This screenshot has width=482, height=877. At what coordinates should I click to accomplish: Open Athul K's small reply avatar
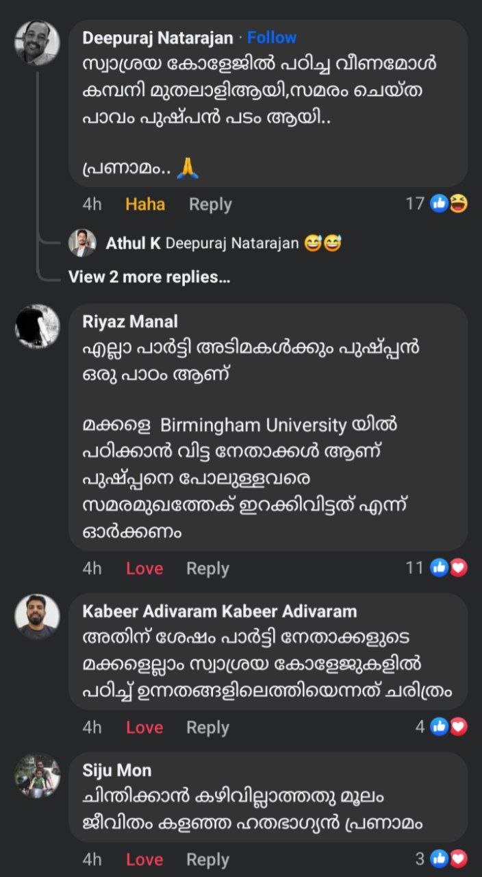coord(82,243)
